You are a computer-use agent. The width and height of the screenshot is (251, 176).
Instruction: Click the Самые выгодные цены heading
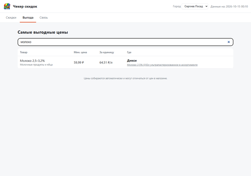tap(43, 32)
